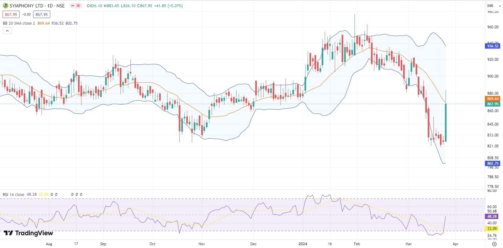Image resolution: width=503 pixels, height=248 pixels.
Task: Collapse the indicator legend with chevron button
Action: tap(7, 31)
